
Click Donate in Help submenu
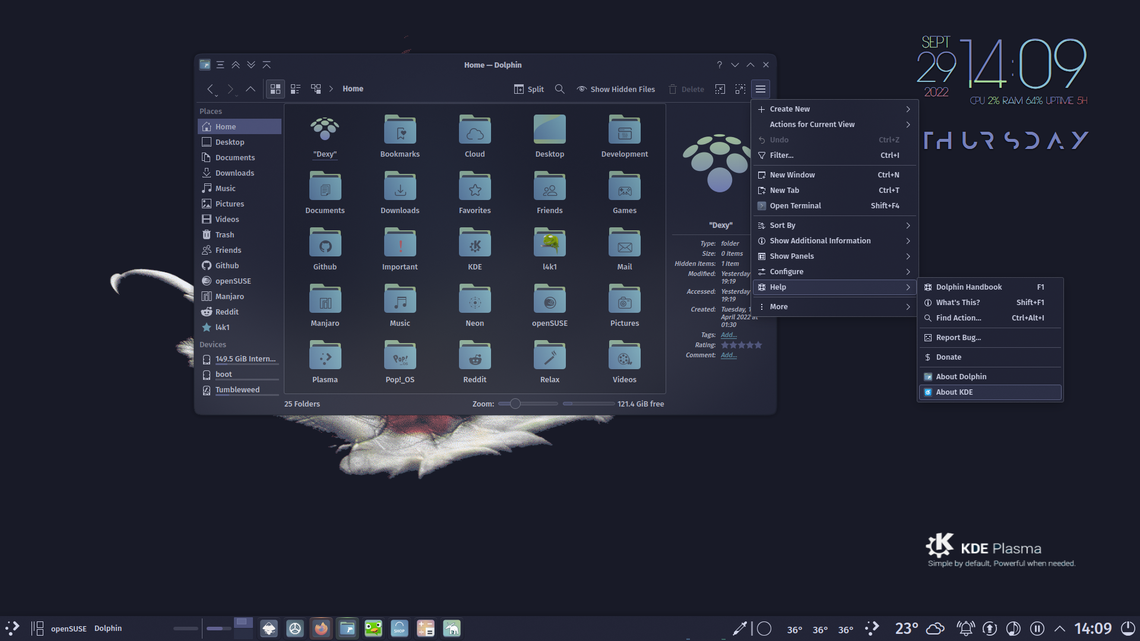990,357
